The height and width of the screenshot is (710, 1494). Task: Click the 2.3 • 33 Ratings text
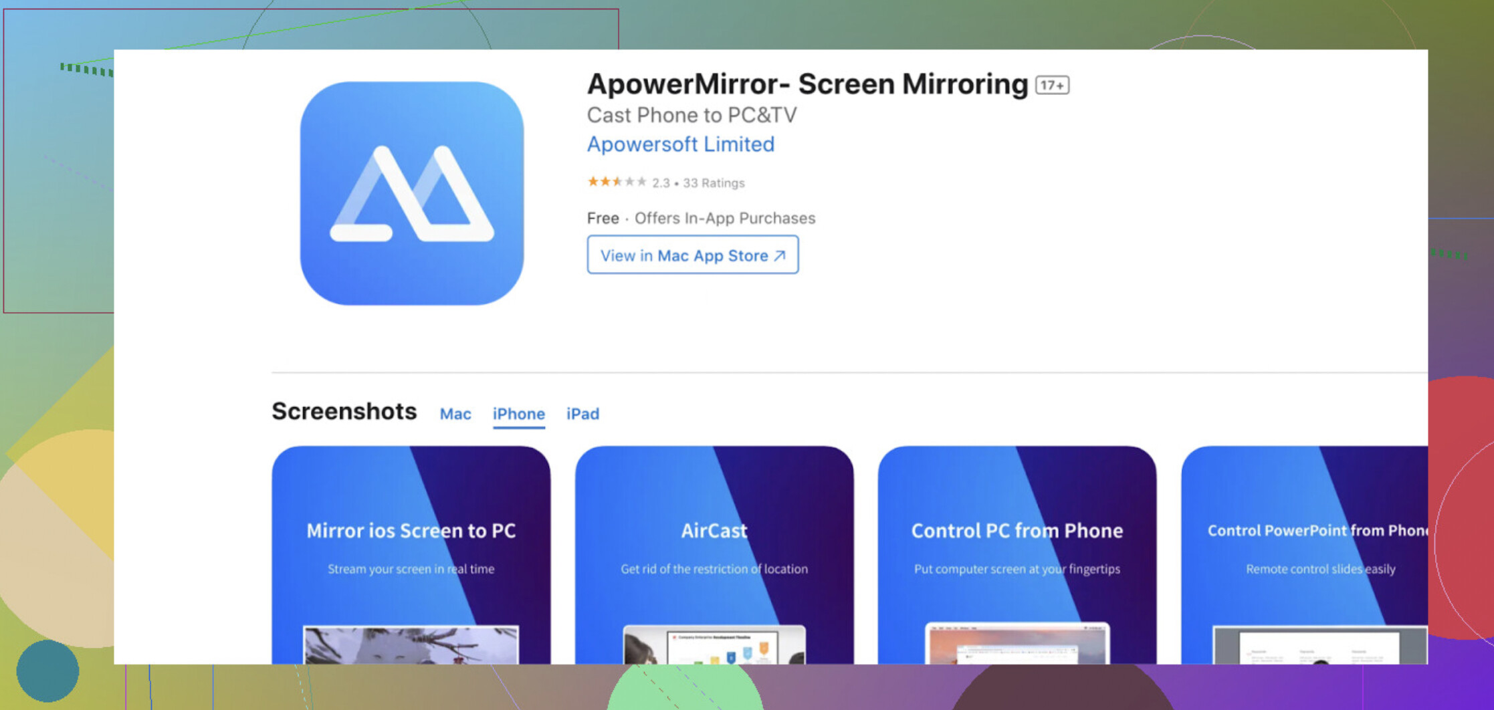[699, 183]
